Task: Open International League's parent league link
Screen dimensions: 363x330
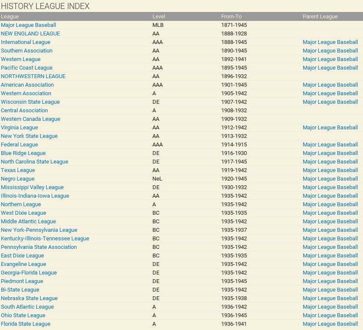Action: coord(330,42)
